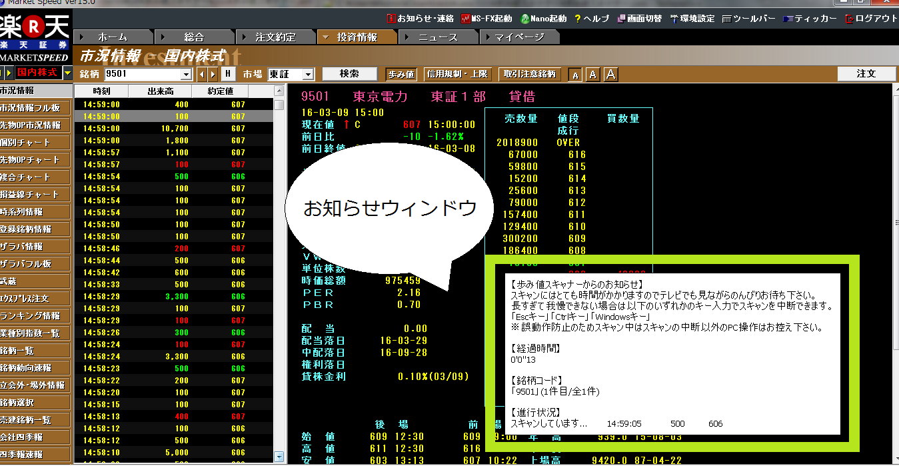Image resolution: width=899 pixels, height=466 pixels.
Task: Open the 銘柄 code dropdown list
Action: [x=186, y=75]
